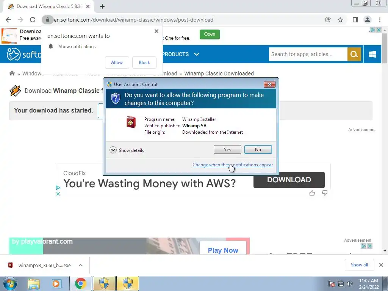
Task: Close top banner ad X icon
Action: [x=379, y=30]
